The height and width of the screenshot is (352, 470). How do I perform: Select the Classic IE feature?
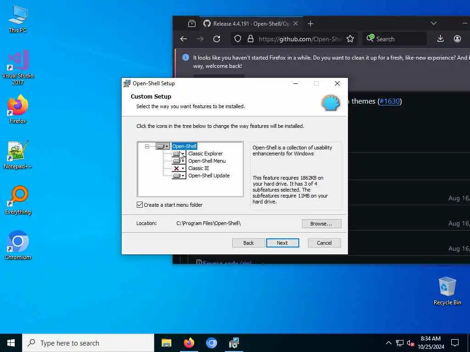198,168
